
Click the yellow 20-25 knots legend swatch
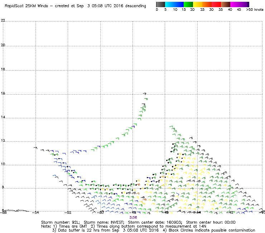click(x=198, y=4)
